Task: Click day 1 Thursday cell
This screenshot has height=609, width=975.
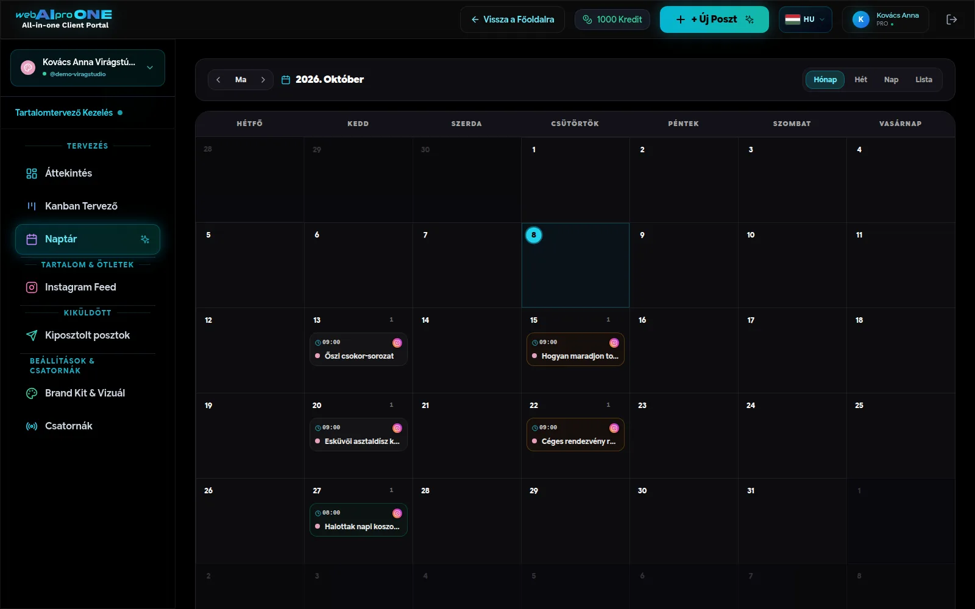Action: [x=575, y=180]
